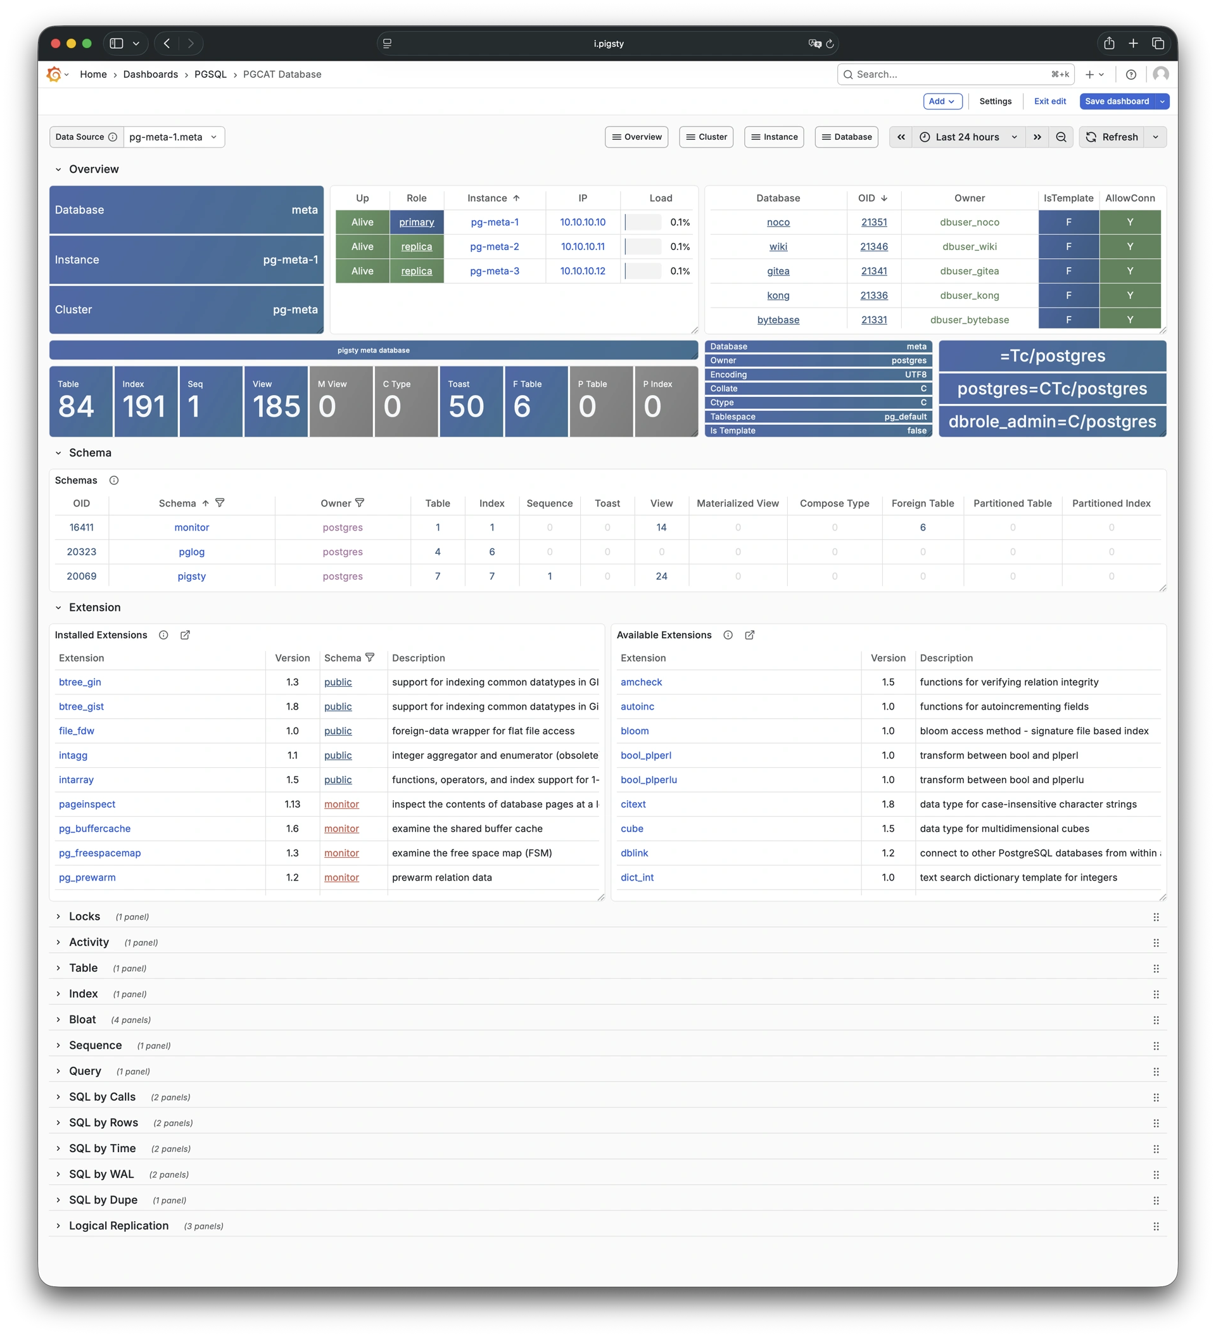
Task: Navigate to PGSQL in the breadcrumb
Action: tap(211, 74)
